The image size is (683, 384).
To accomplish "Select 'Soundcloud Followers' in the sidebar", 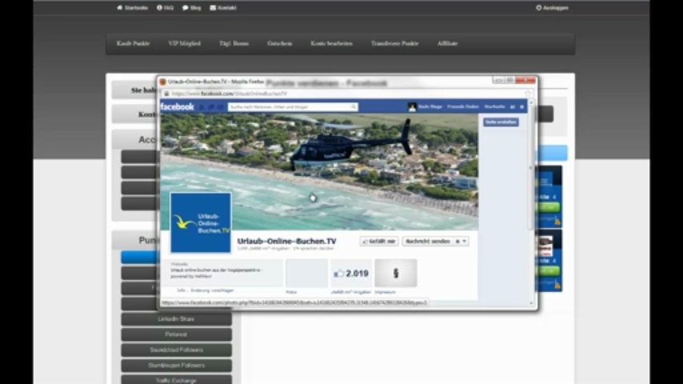I will [x=176, y=350].
